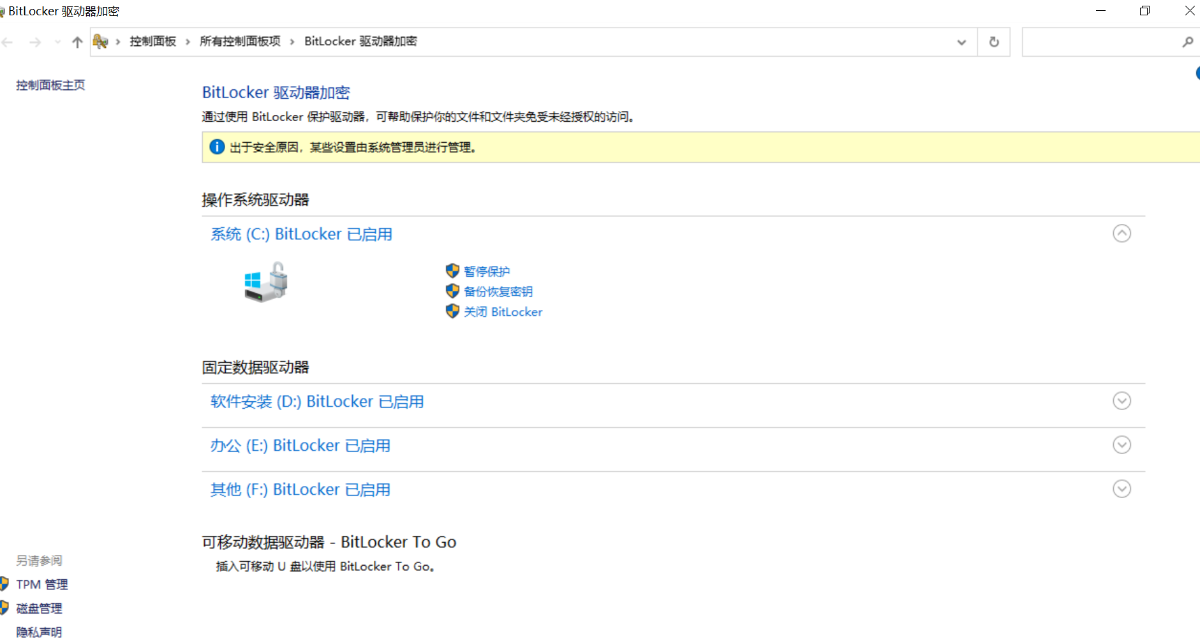Click the search magnifier icon
The image size is (1200, 641).
coord(1187,42)
